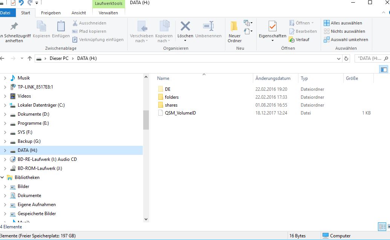Image resolution: width=390 pixels, height=240 pixels.
Task: Click the Alles auswählen icon
Action: [327, 23]
